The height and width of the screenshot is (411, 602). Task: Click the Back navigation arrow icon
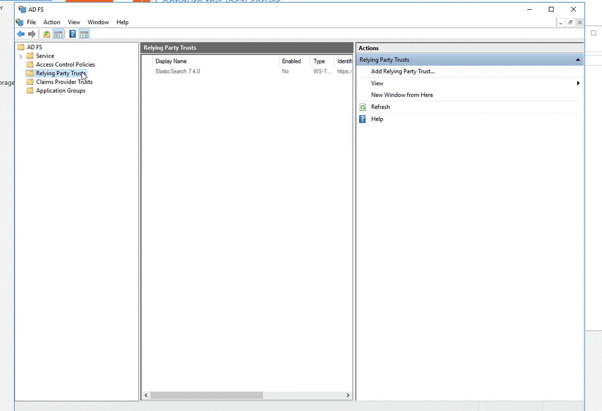coord(21,34)
